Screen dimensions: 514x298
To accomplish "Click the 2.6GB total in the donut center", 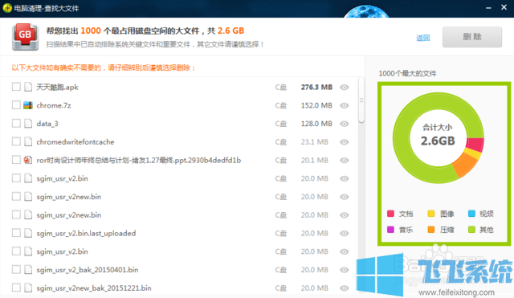I will coord(438,141).
